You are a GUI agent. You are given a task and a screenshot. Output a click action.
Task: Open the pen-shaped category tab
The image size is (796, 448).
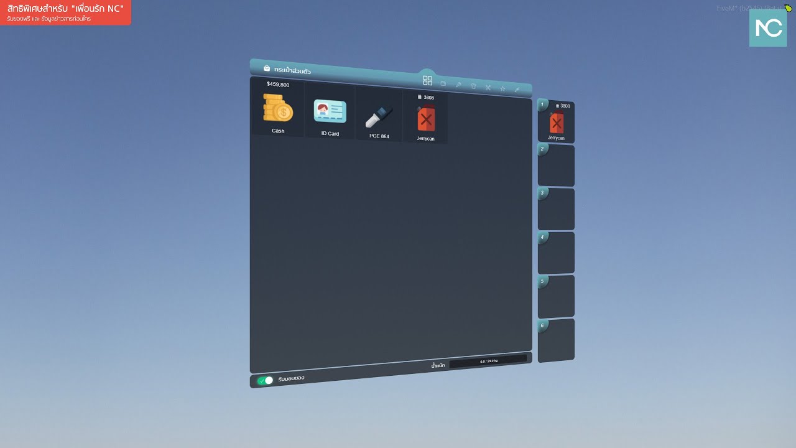pos(517,90)
